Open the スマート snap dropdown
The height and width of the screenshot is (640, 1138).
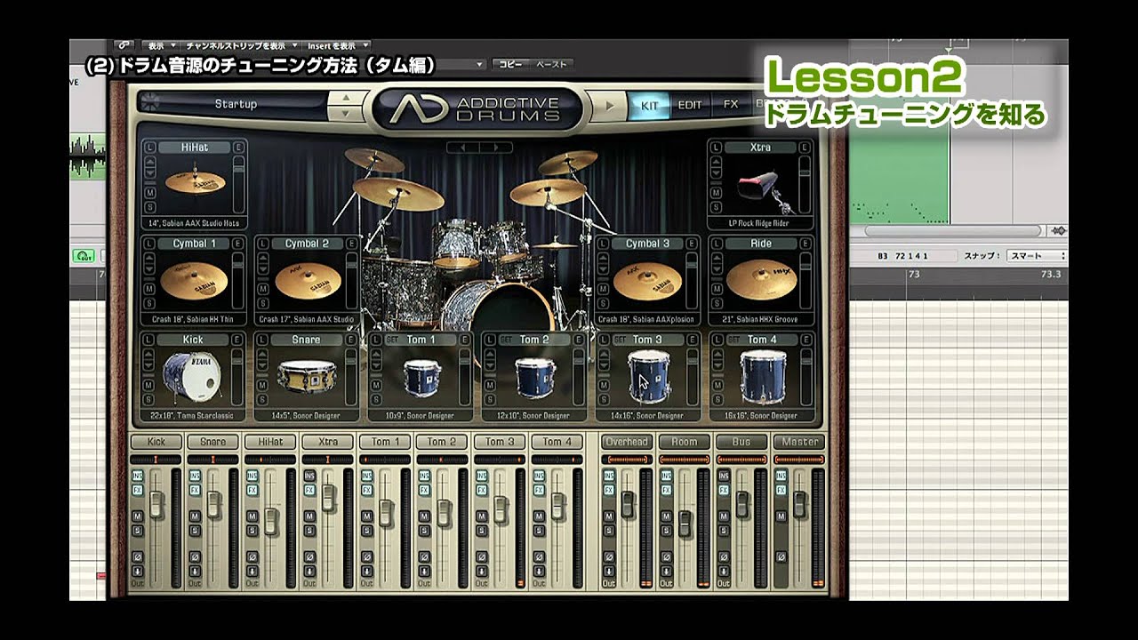1037,256
